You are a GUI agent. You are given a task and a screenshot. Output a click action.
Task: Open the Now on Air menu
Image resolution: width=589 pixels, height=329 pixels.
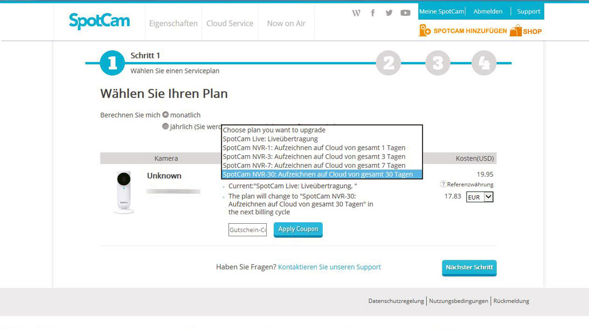286,23
